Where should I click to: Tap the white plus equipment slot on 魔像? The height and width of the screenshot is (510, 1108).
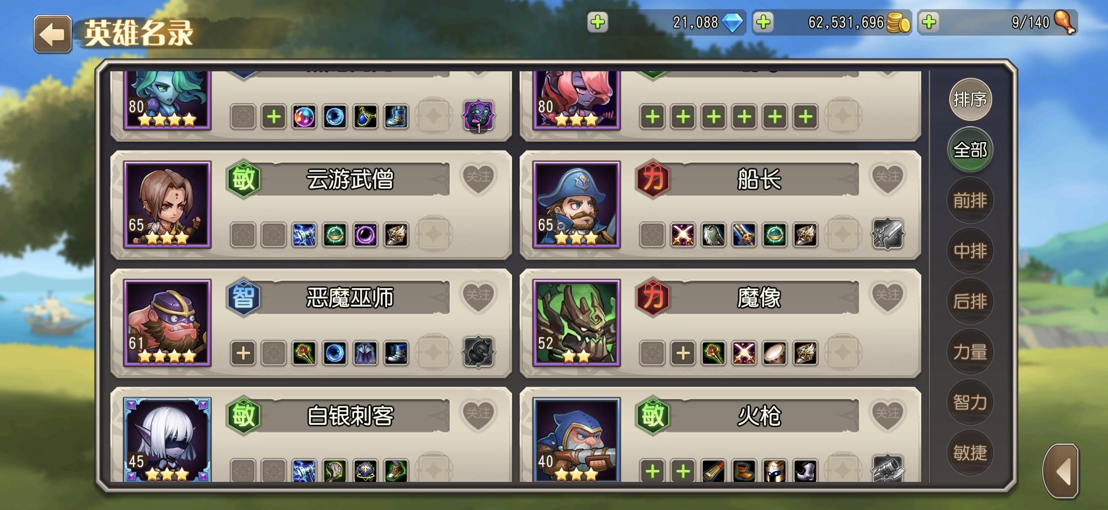coord(682,353)
